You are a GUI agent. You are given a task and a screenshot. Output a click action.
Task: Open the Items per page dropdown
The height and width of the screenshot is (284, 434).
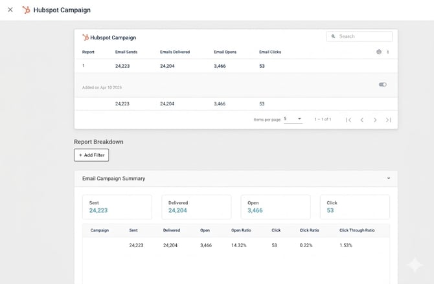293,119
